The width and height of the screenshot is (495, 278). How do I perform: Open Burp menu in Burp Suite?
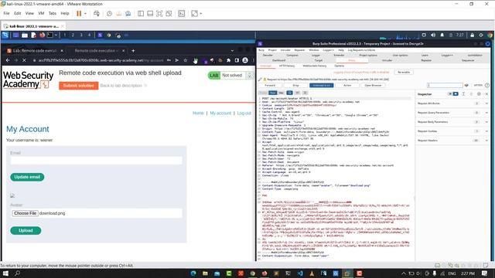(261, 50)
